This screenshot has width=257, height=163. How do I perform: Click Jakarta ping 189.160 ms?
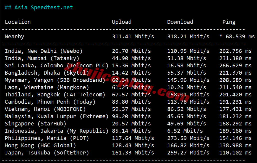tap(235, 131)
